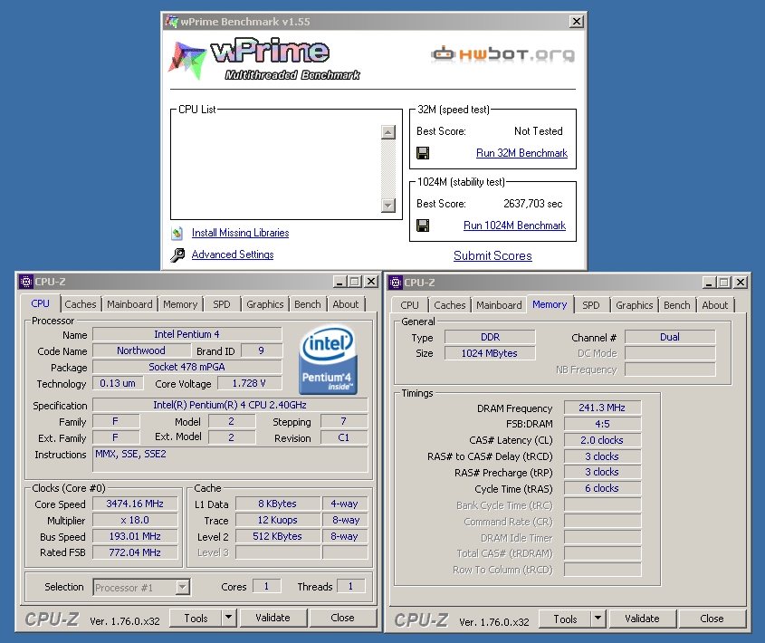Click the right CPU-Z window title icon
This screenshot has height=643, width=765.
(396, 283)
